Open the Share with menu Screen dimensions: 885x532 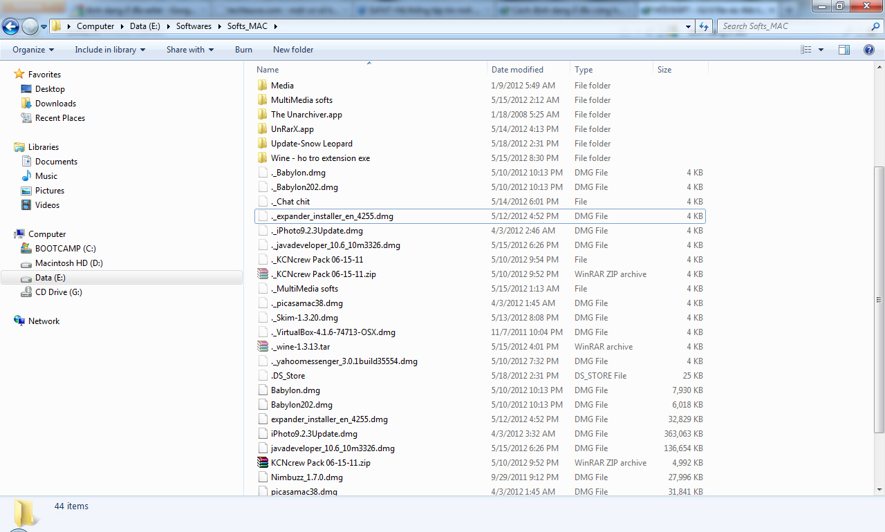pyautogui.click(x=189, y=50)
